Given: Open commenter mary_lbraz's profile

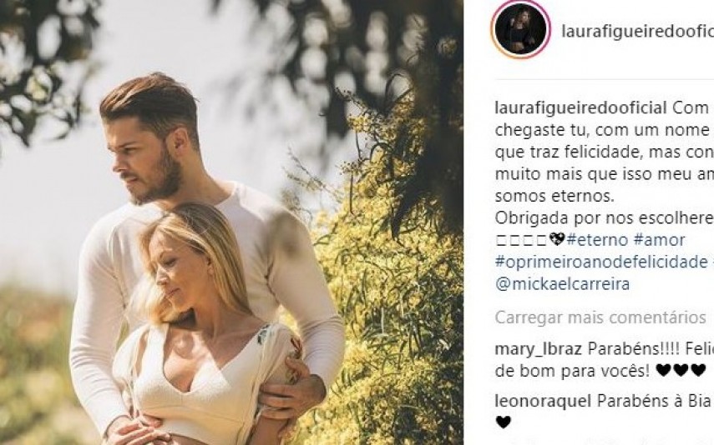Looking at the screenshot, I should click(539, 349).
